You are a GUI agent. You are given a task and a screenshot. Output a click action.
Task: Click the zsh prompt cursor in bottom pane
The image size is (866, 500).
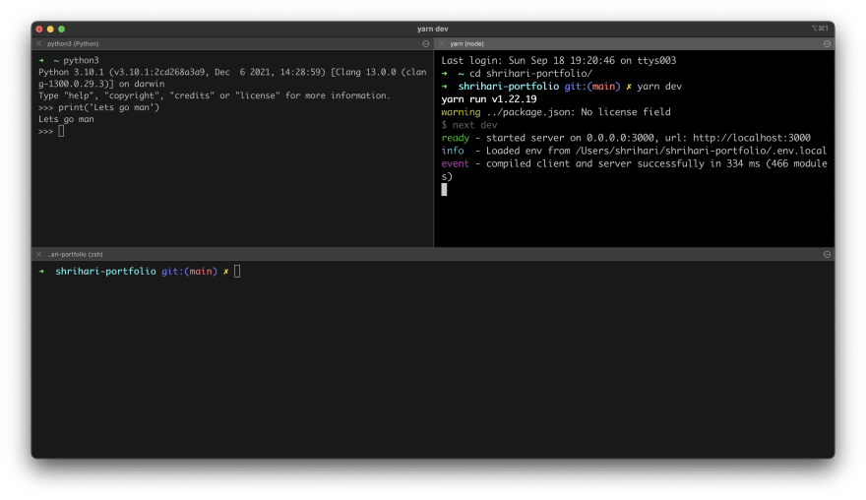(x=237, y=272)
